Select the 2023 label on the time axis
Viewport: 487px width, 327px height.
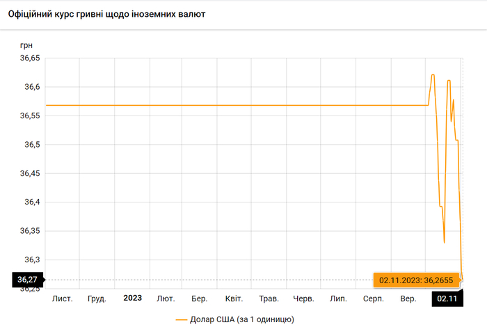click(x=132, y=298)
